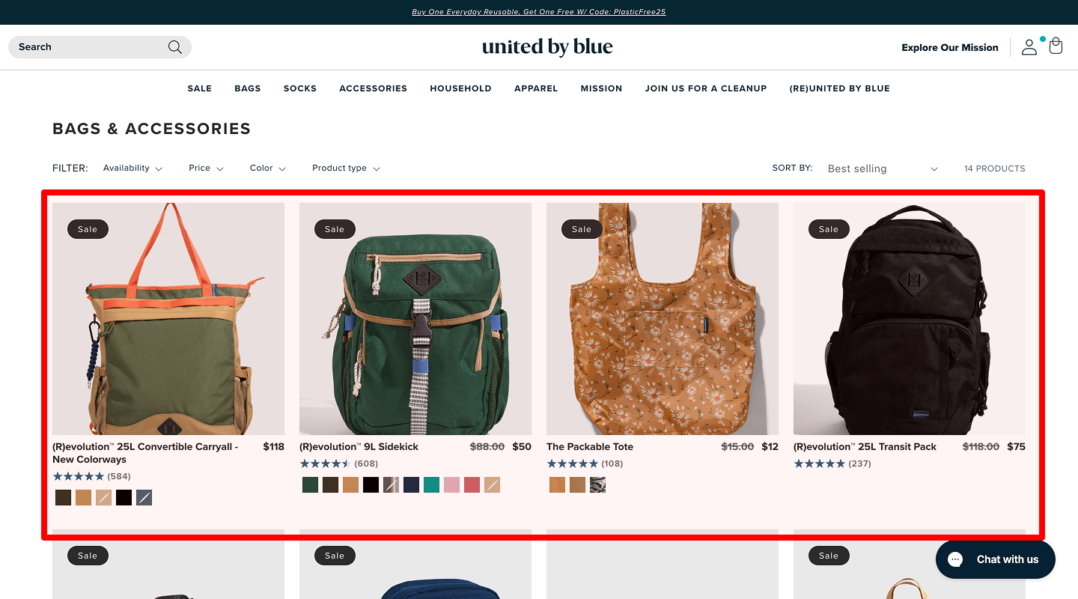Image resolution: width=1078 pixels, height=599 pixels.
Task: Click The Packable Tote star rating
Action: coord(572,463)
